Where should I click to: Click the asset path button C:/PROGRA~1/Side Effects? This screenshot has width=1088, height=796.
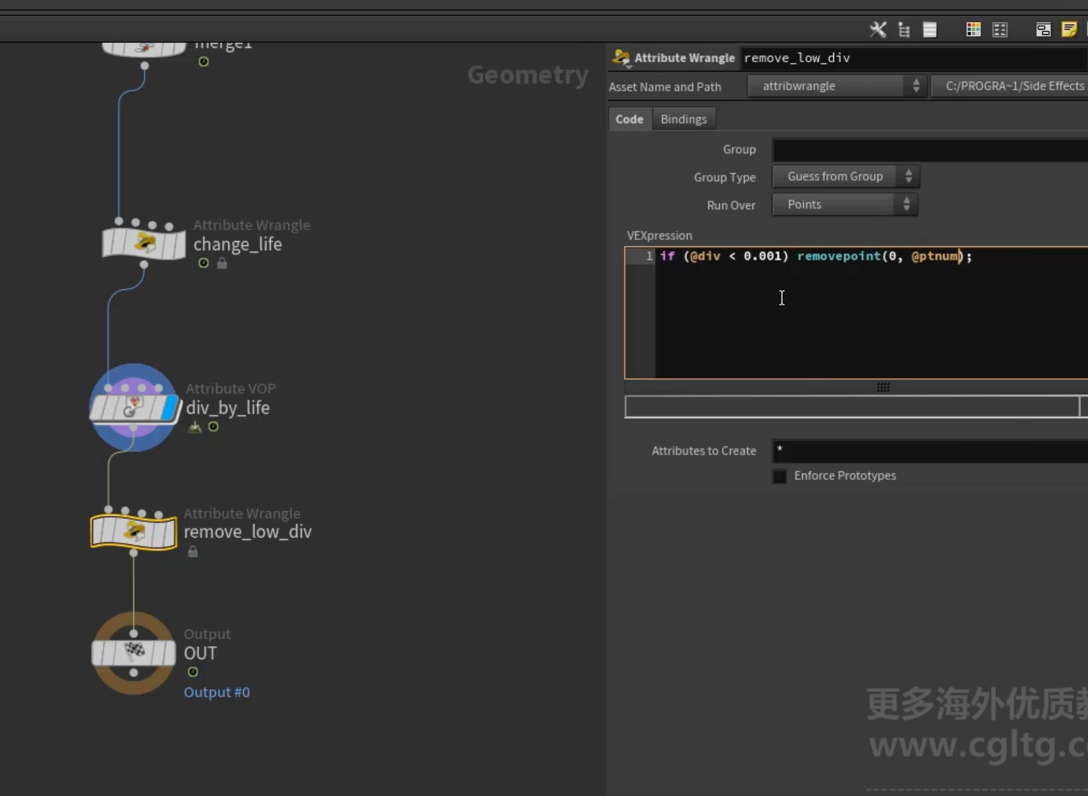click(x=1010, y=86)
